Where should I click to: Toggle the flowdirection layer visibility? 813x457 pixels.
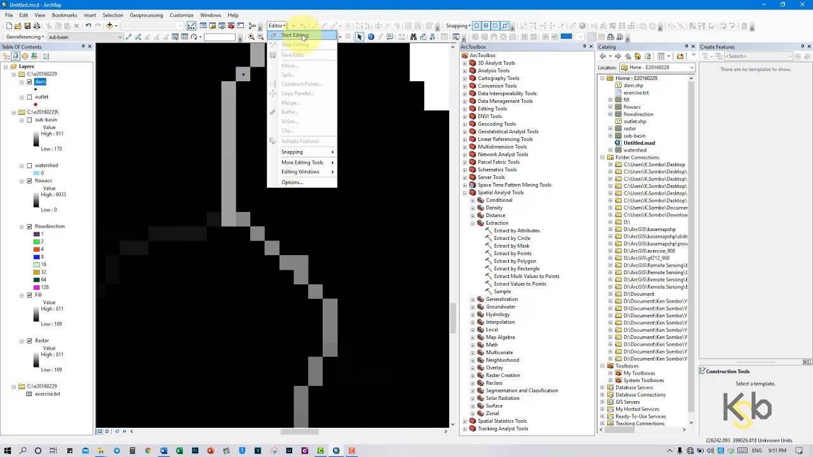29,227
